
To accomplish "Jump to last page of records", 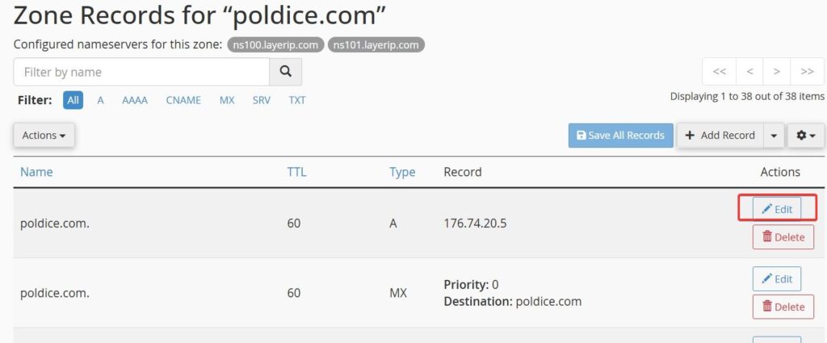I will [807, 72].
